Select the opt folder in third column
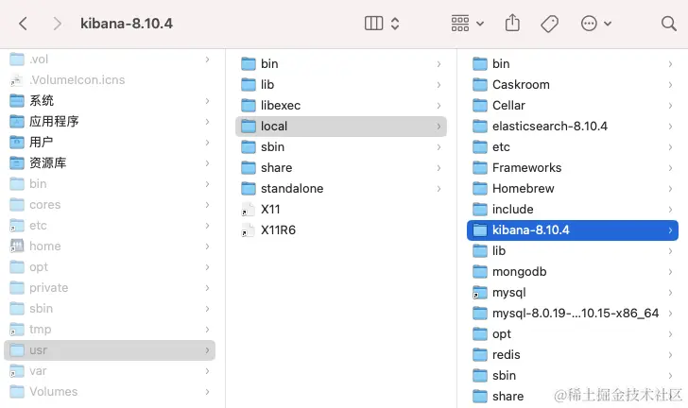Screen dimensions: 688x408 (x=573, y=334)
